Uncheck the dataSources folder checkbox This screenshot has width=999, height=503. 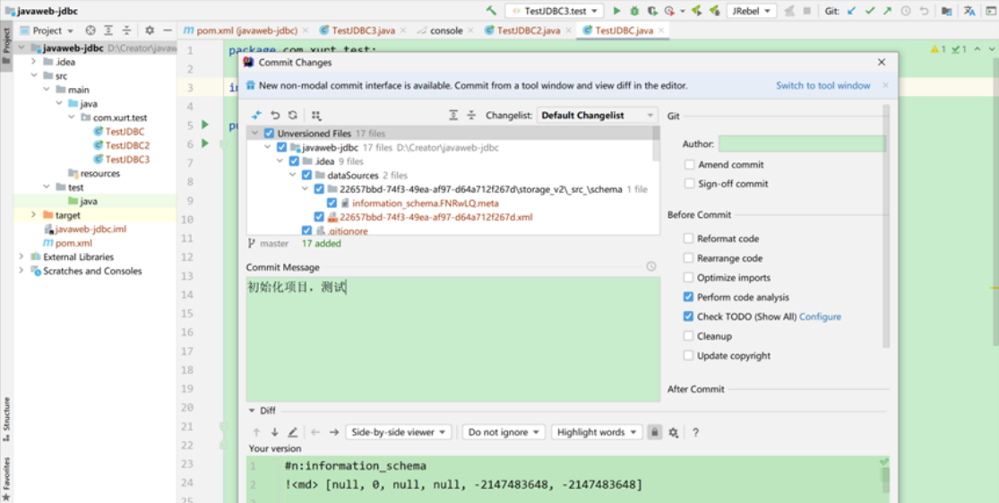coord(307,176)
